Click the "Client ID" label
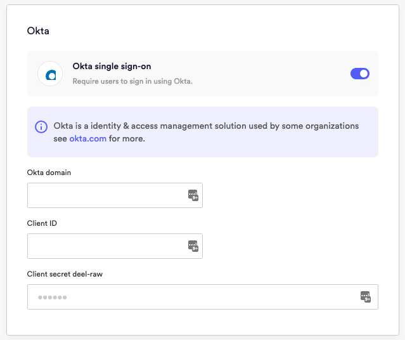This screenshot has height=340, width=405. [x=42, y=223]
